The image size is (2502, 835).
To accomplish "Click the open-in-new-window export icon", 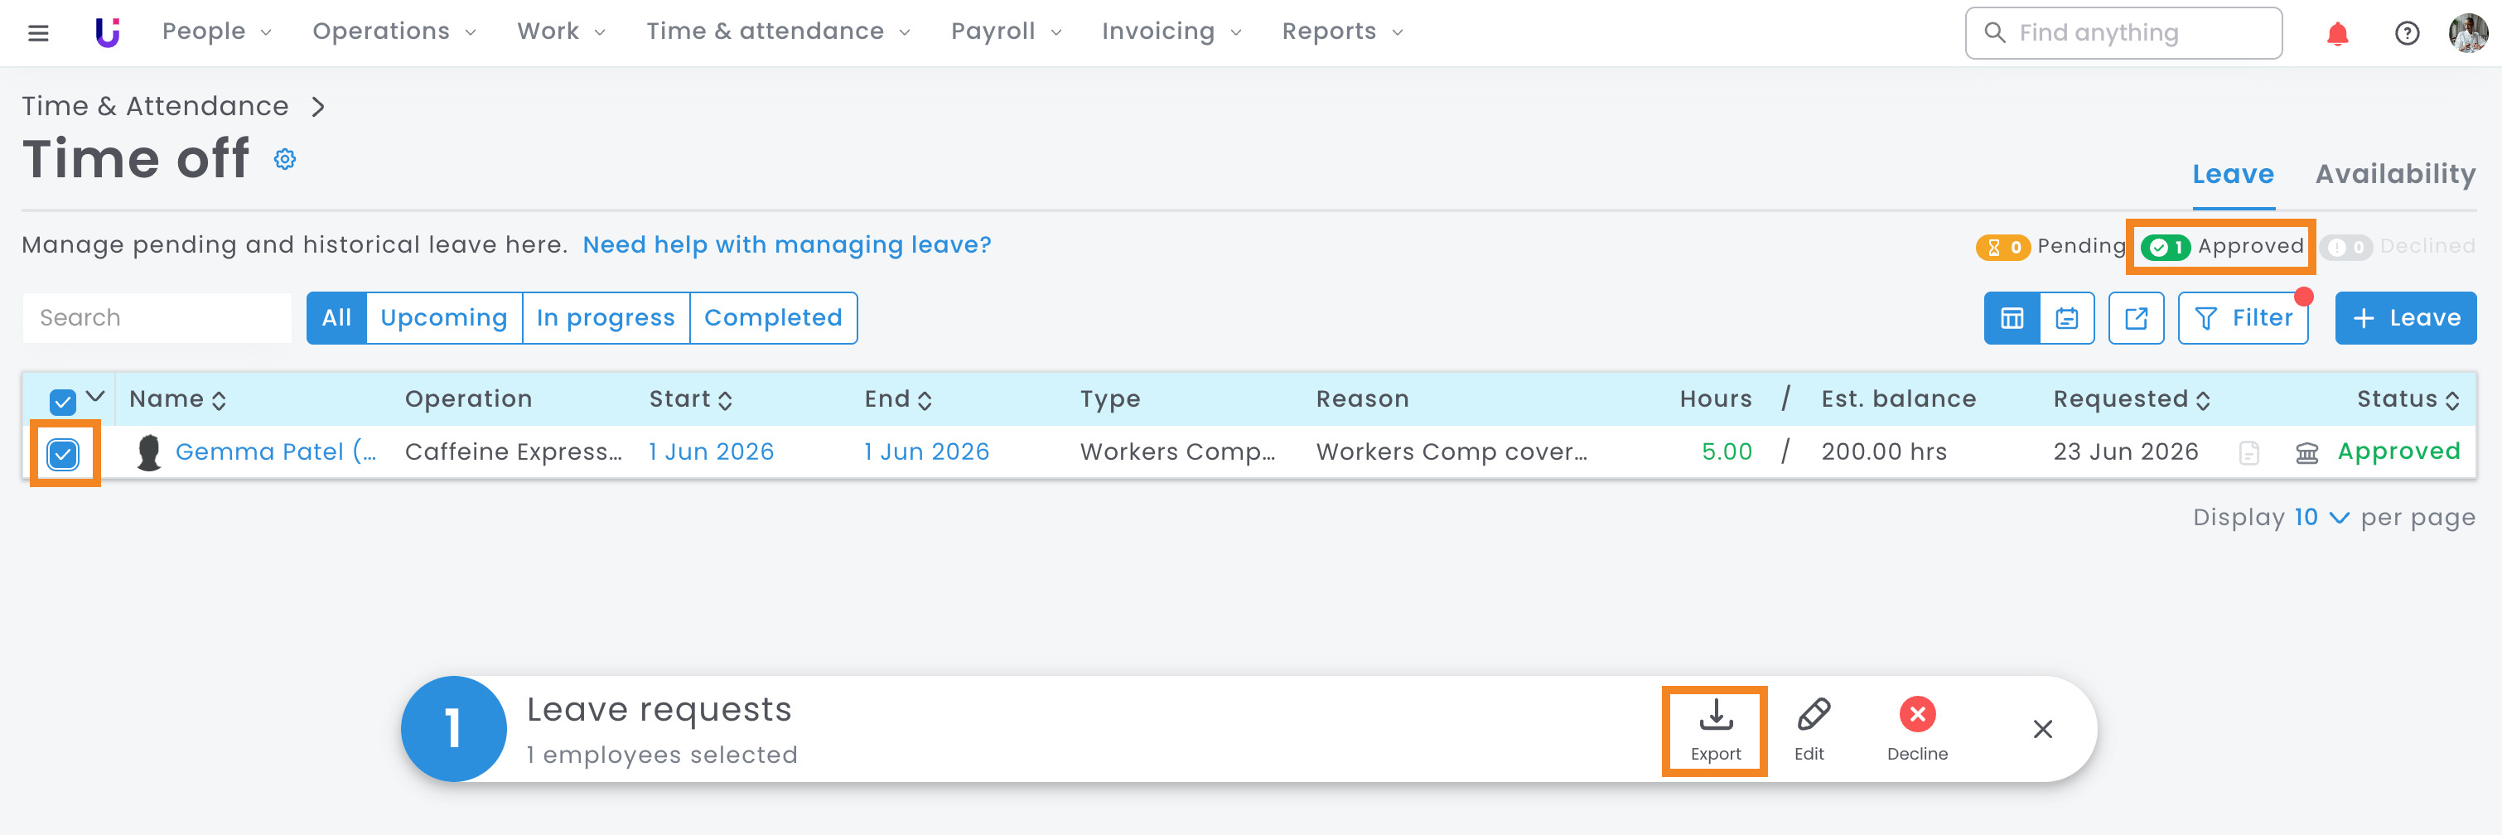I will click(x=2136, y=317).
